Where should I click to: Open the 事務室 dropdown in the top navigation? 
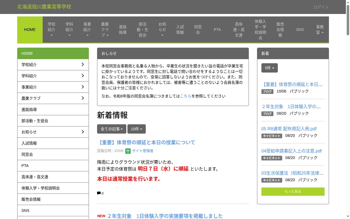pyautogui.click(x=320, y=30)
